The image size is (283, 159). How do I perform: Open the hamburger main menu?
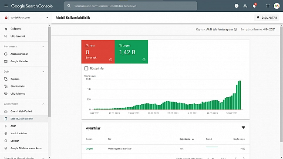click(x=6, y=6)
